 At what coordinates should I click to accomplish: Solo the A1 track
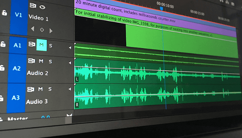pos(50,46)
